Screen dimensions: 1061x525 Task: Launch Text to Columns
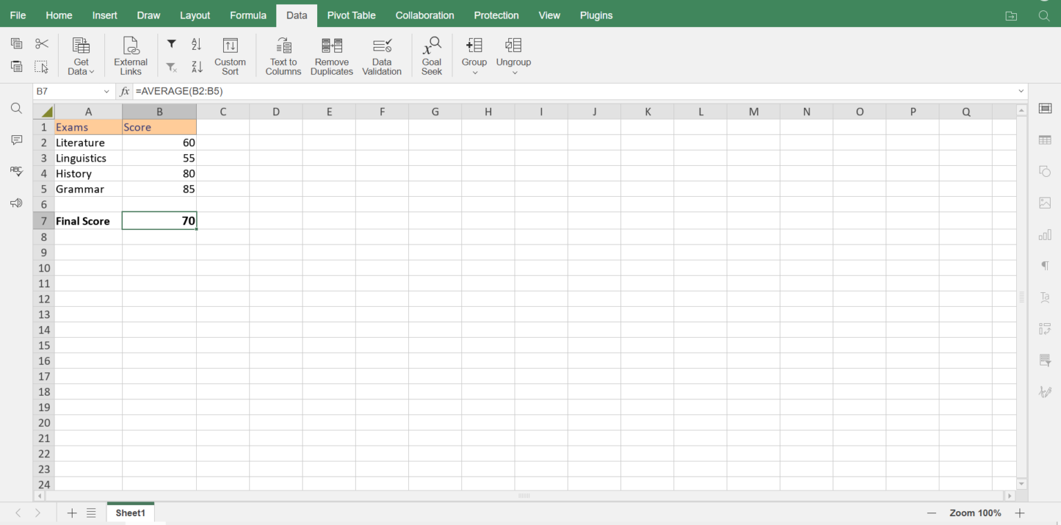click(283, 56)
